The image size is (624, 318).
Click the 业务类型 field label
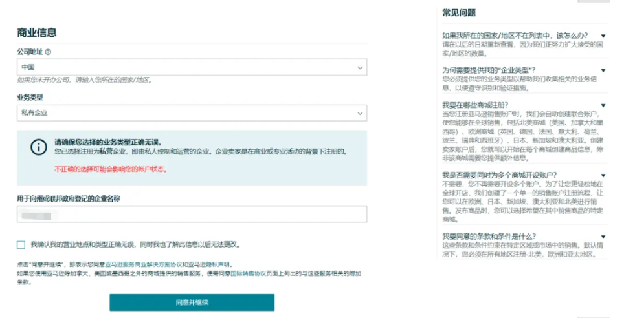pyautogui.click(x=30, y=98)
